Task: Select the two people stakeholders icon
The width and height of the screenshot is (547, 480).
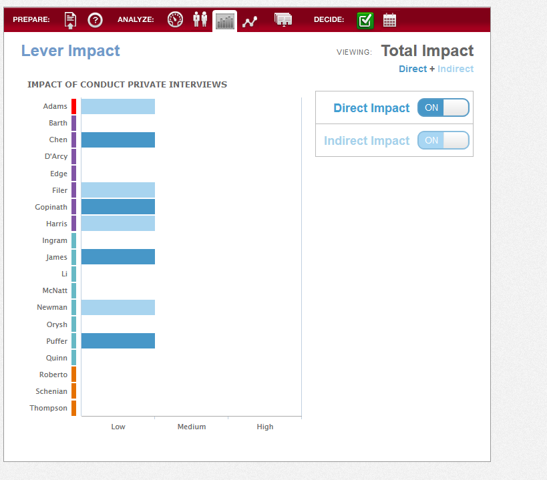Action: pyautogui.click(x=200, y=19)
